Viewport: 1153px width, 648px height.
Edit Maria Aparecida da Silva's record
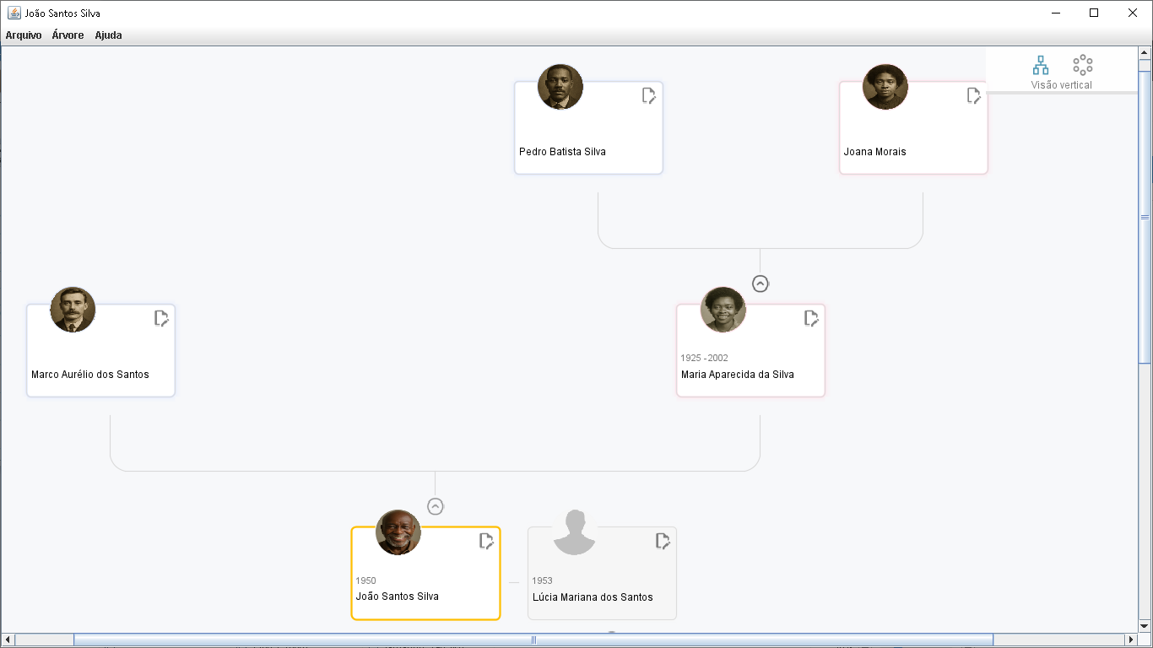point(811,319)
